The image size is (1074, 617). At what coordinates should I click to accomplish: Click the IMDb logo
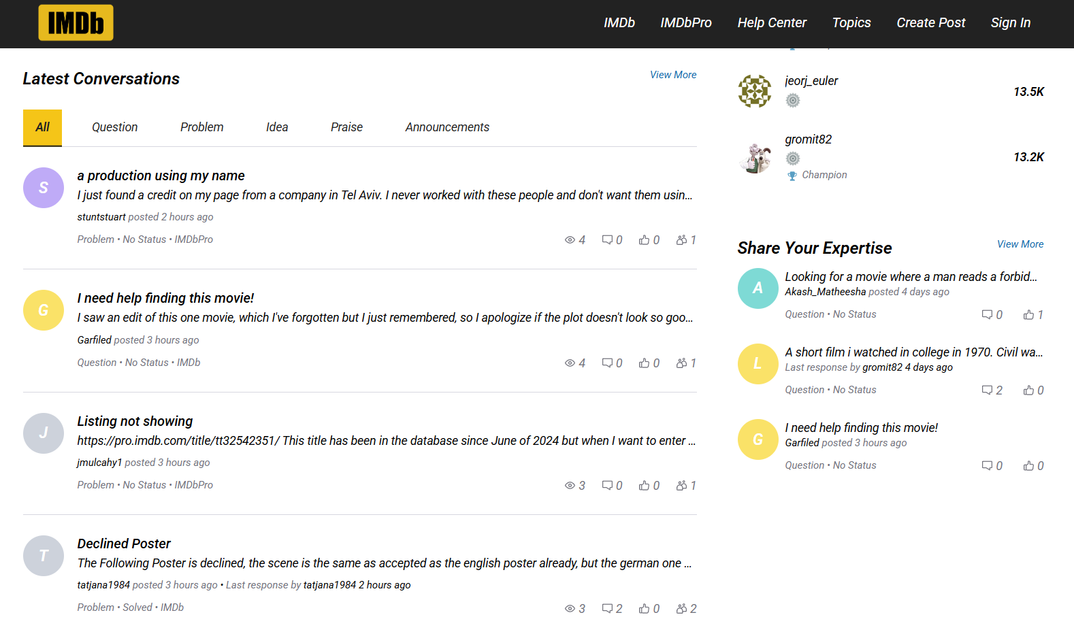pos(76,23)
